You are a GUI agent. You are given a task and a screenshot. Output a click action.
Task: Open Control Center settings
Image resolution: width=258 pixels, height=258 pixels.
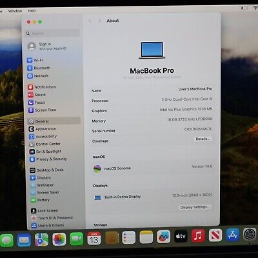pos(45,144)
